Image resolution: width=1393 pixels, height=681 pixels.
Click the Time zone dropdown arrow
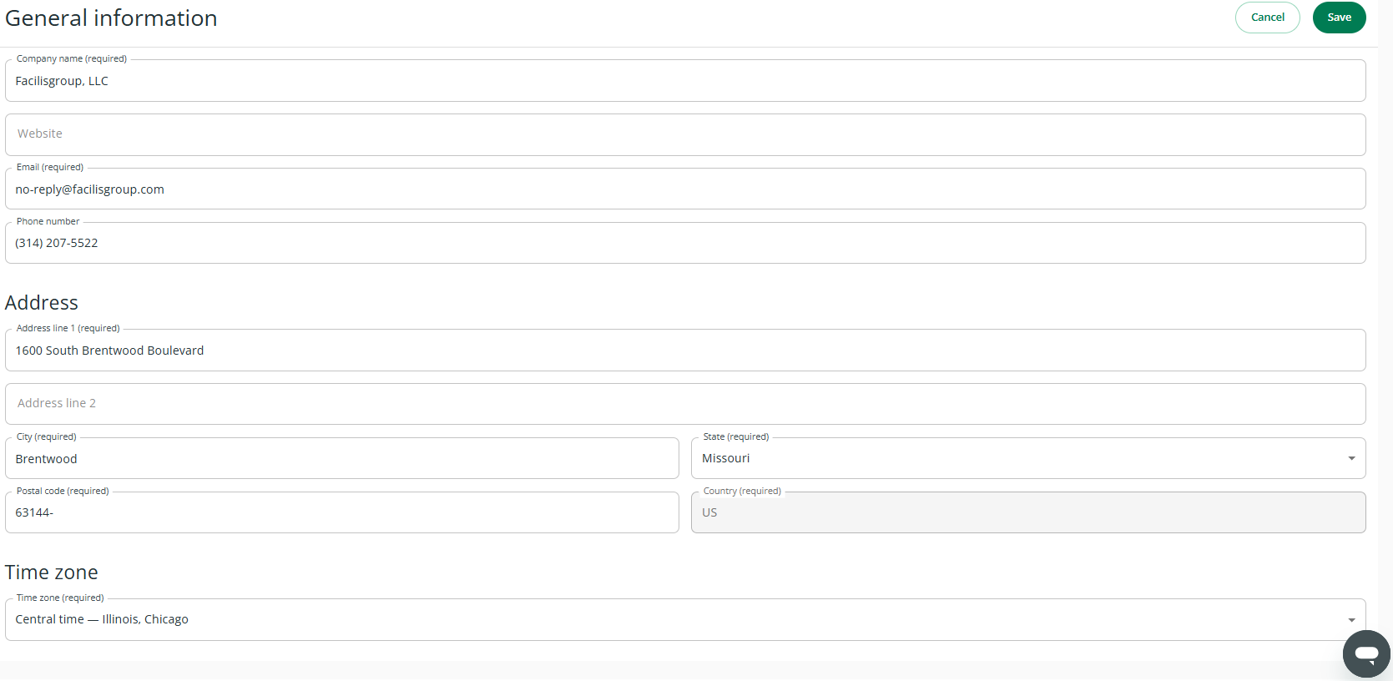coord(1351,620)
